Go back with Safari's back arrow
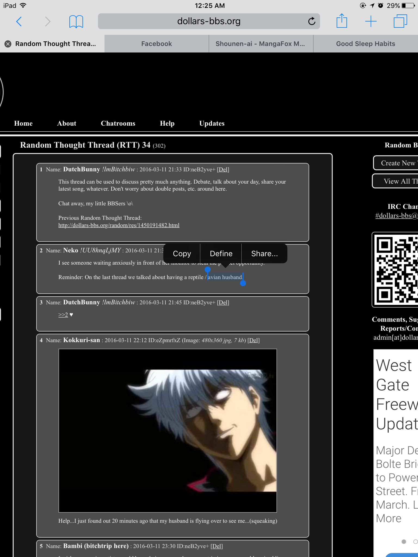 19,21
